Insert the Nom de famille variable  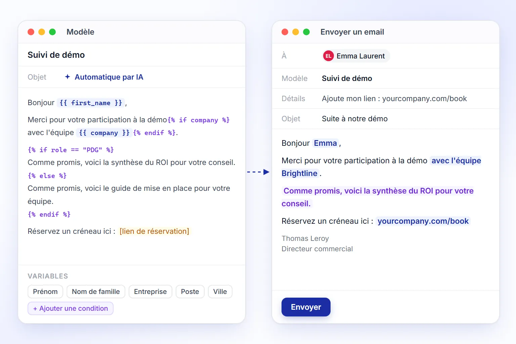96,292
